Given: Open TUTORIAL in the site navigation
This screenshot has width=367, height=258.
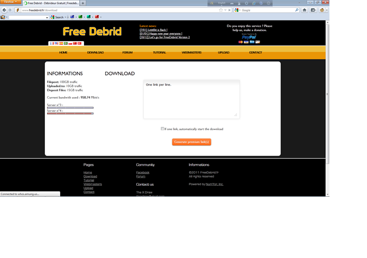Looking at the screenshot, I should 159,52.
